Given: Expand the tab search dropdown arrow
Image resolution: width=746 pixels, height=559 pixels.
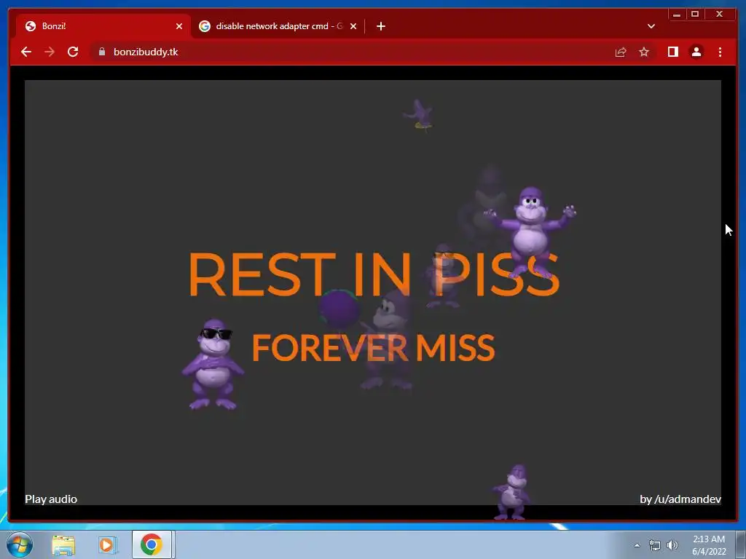Looking at the screenshot, I should click(x=651, y=26).
